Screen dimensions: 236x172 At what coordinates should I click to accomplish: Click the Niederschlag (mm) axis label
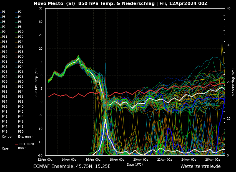point(233,82)
